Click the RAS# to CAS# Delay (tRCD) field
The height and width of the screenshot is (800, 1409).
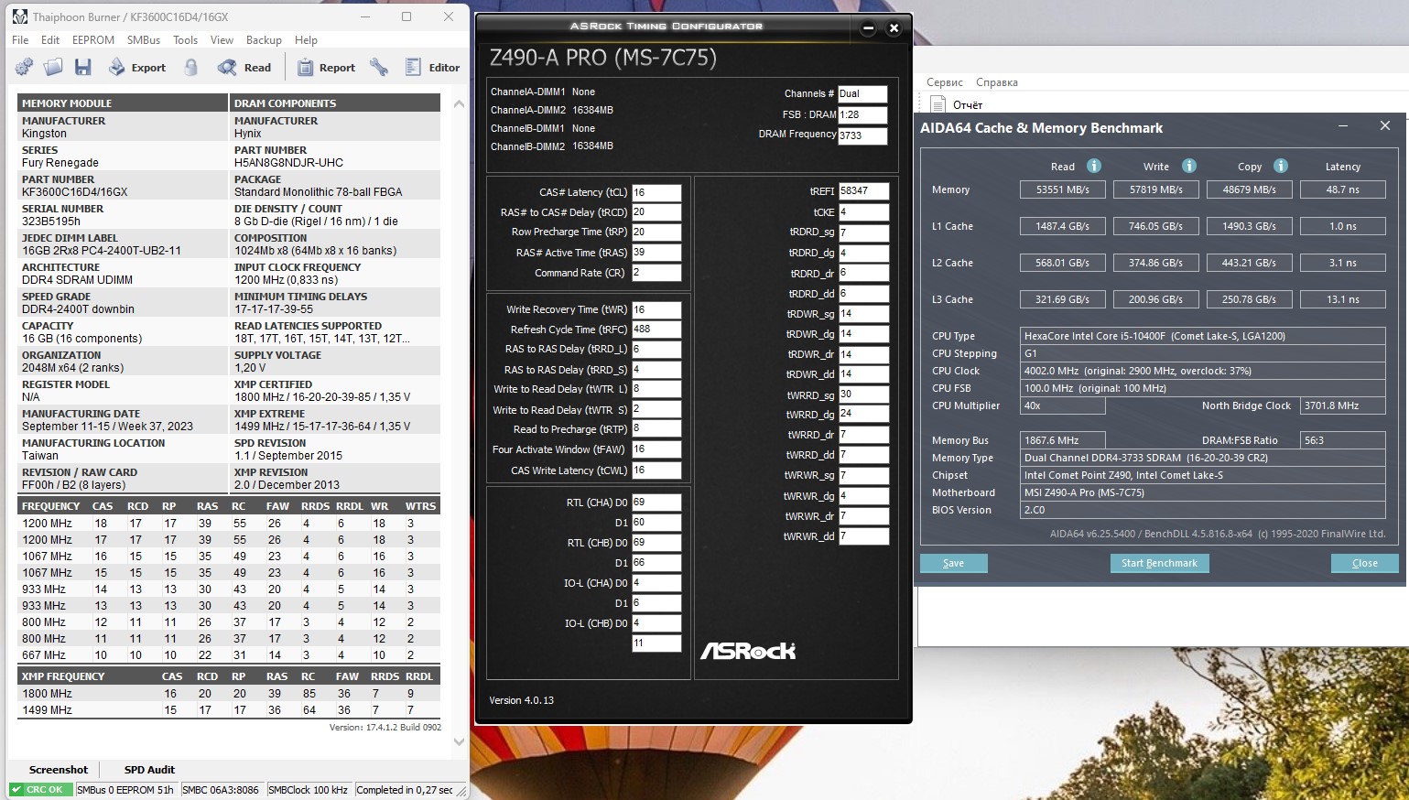[656, 211]
